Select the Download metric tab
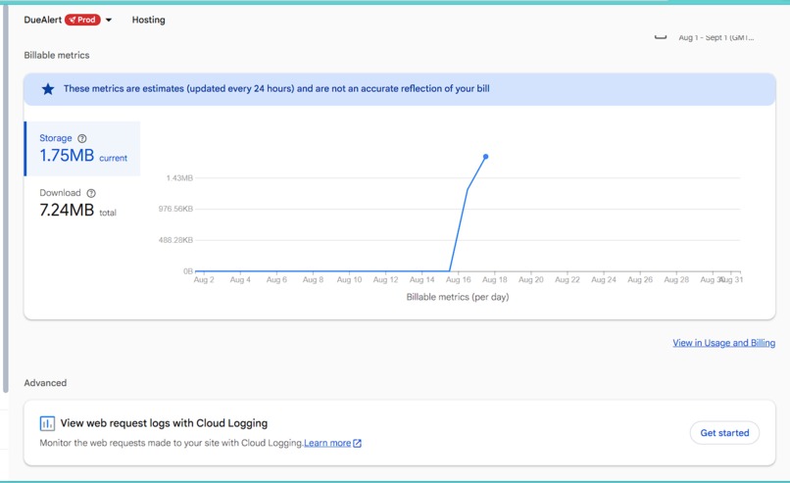Image resolution: width=790 pixels, height=483 pixels. [x=82, y=203]
